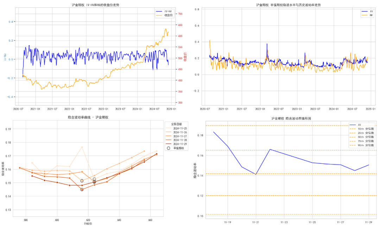
Task: Click the "11-21" date tick
Action: pyautogui.click(x=256, y=222)
